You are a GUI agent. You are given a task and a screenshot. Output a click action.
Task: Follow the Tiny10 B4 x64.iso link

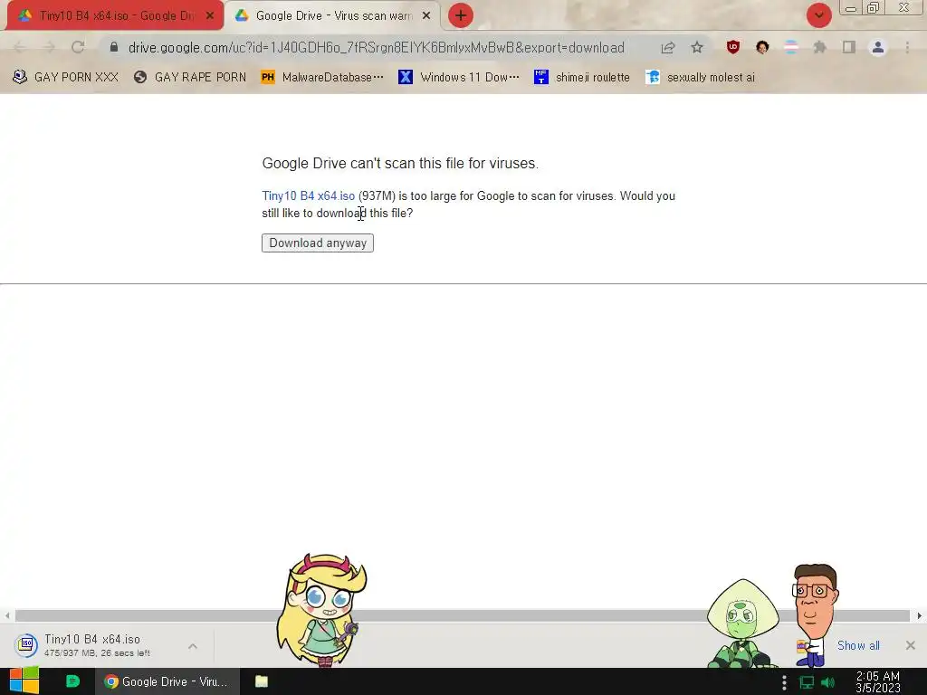pyautogui.click(x=309, y=196)
